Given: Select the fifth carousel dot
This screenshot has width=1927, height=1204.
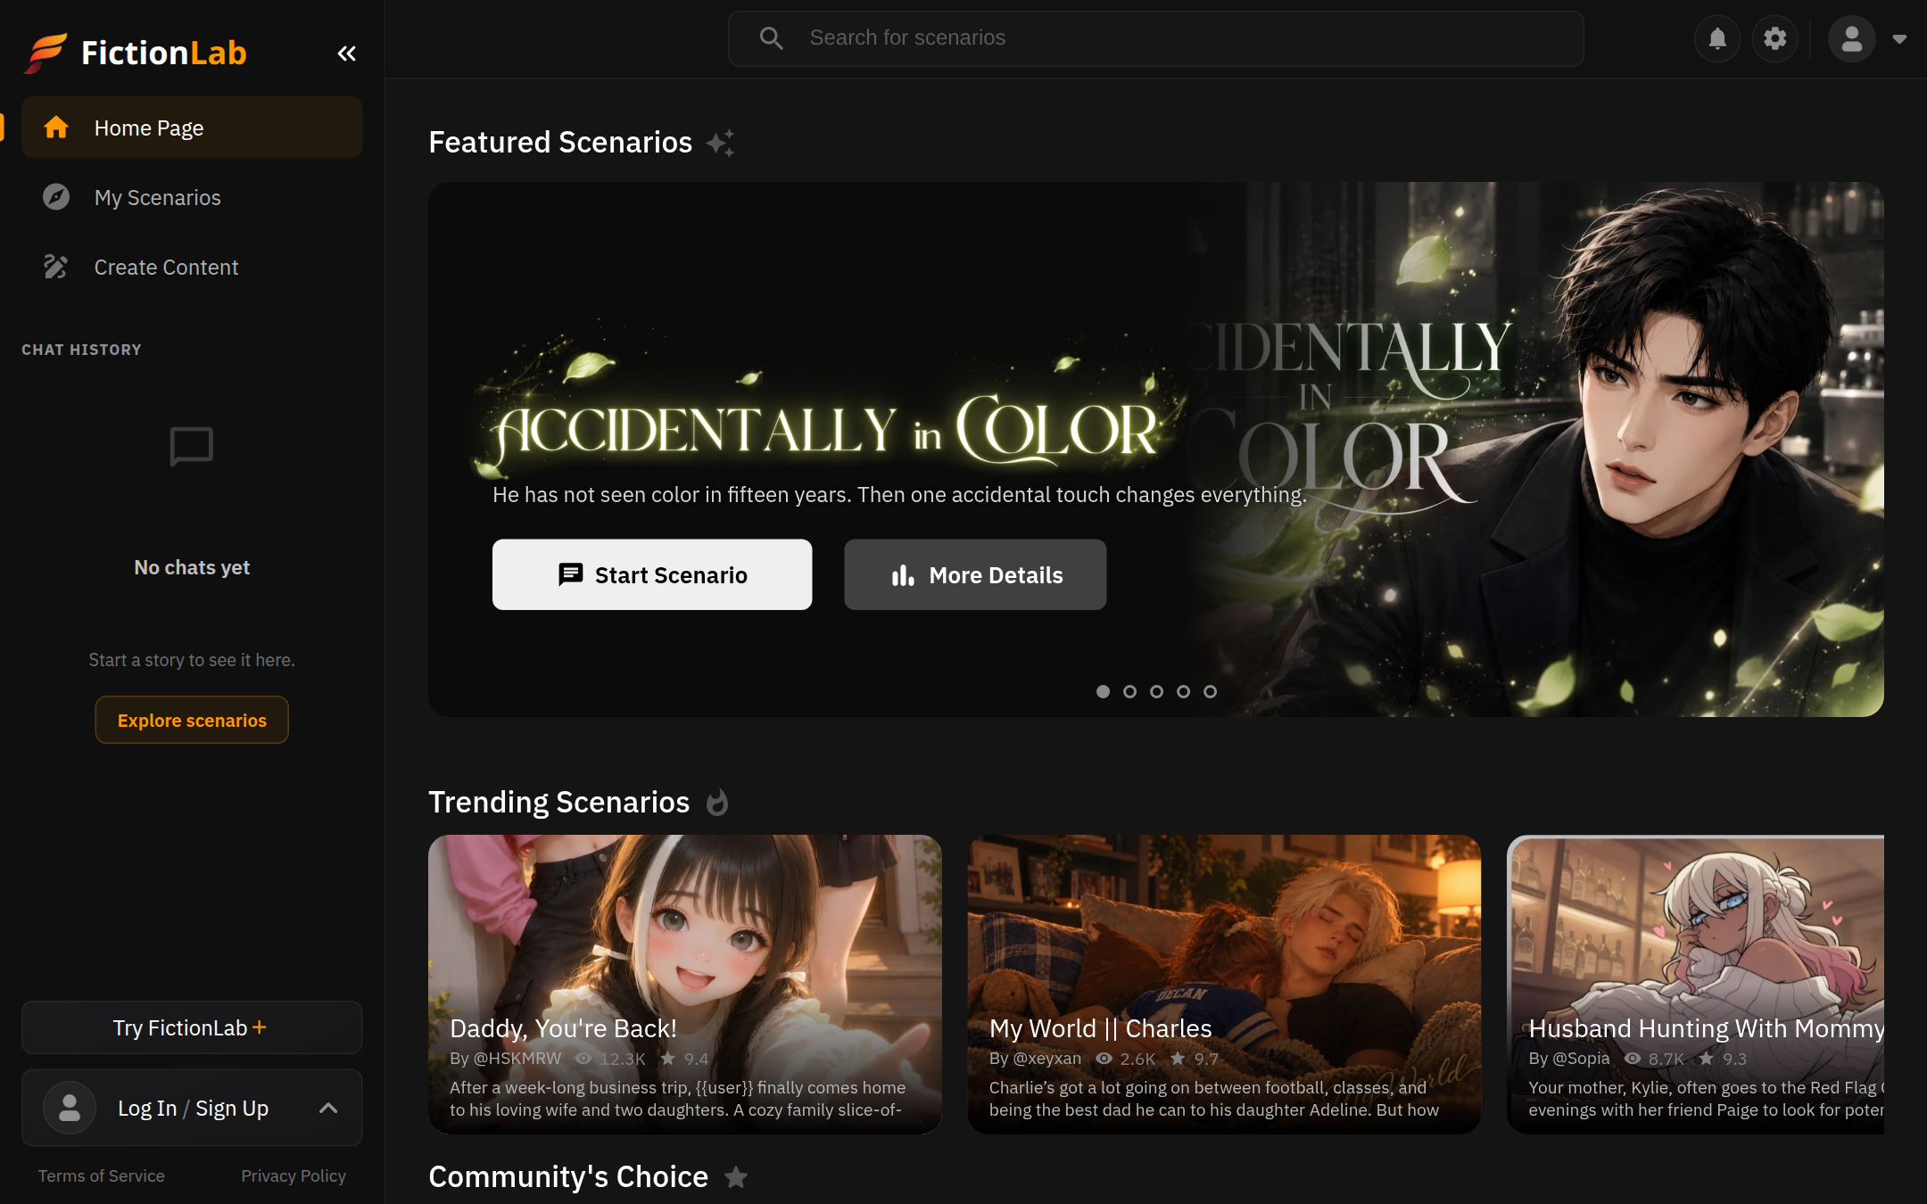Looking at the screenshot, I should coord(1210,691).
